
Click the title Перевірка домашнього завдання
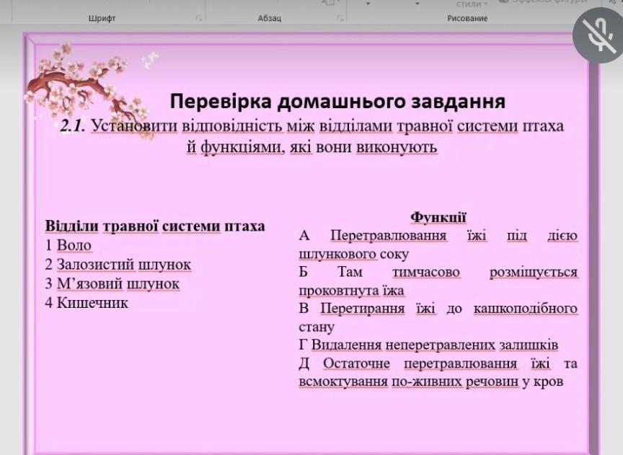[337, 102]
